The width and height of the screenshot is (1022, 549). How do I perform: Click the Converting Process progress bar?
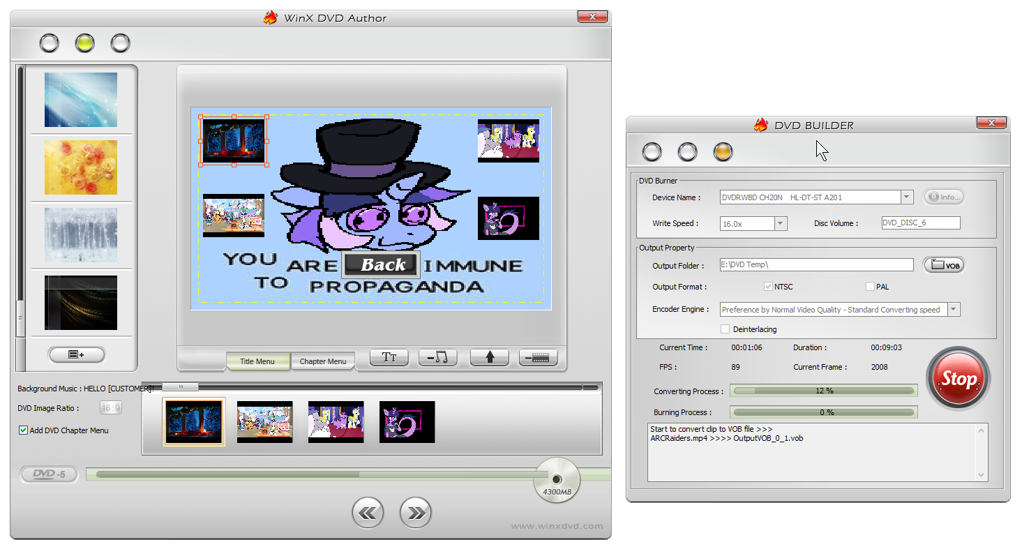pos(824,391)
